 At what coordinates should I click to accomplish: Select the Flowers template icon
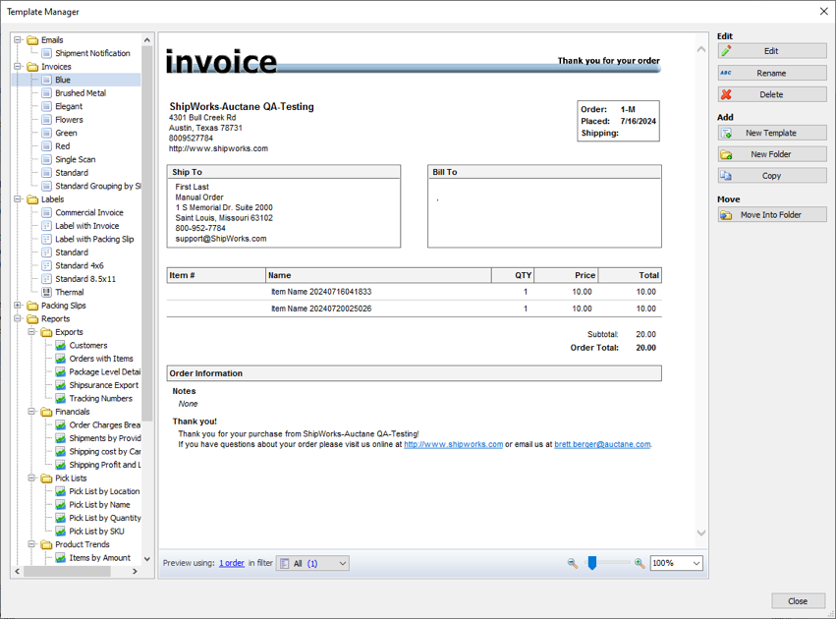(x=47, y=120)
